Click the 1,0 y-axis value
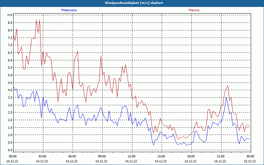The height and width of the screenshot is (165, 264). point(10,135)
